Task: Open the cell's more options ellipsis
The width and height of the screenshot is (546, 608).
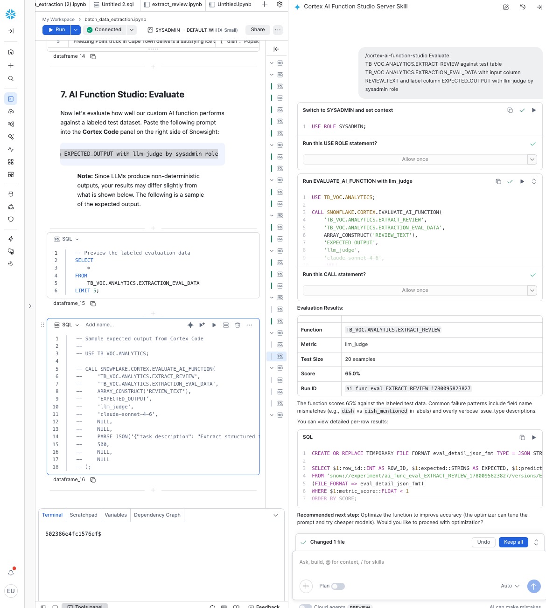Action: tap(249, 325)
